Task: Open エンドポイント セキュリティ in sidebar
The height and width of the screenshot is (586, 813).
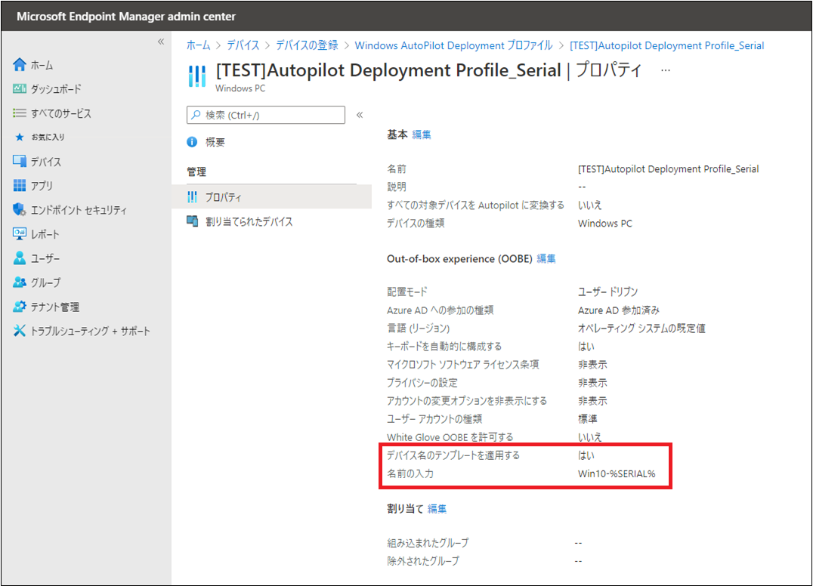Action: [79, 210]
